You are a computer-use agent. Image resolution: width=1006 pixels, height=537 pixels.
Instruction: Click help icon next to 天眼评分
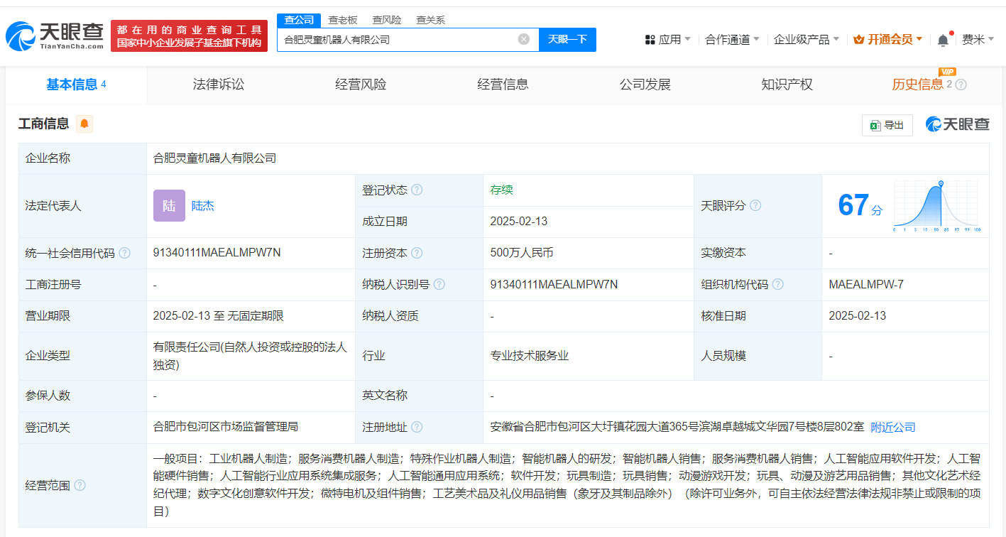[755, 206]
